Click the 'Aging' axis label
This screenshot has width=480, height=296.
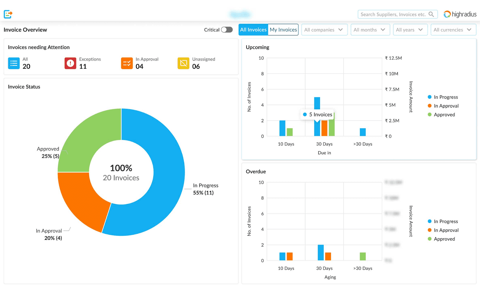330,277
